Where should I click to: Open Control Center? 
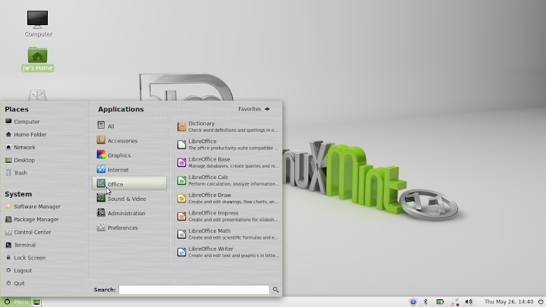[x=28, y=232]
